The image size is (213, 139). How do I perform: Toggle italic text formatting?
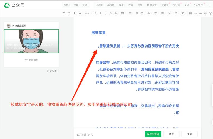100,13
